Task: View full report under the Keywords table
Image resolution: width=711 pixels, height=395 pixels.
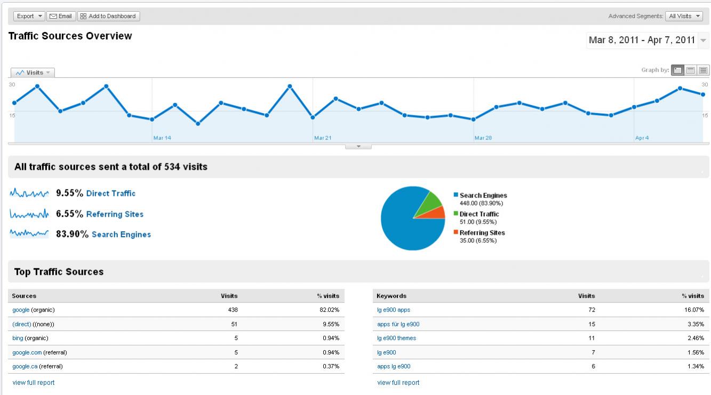Action: click(398, 383)
